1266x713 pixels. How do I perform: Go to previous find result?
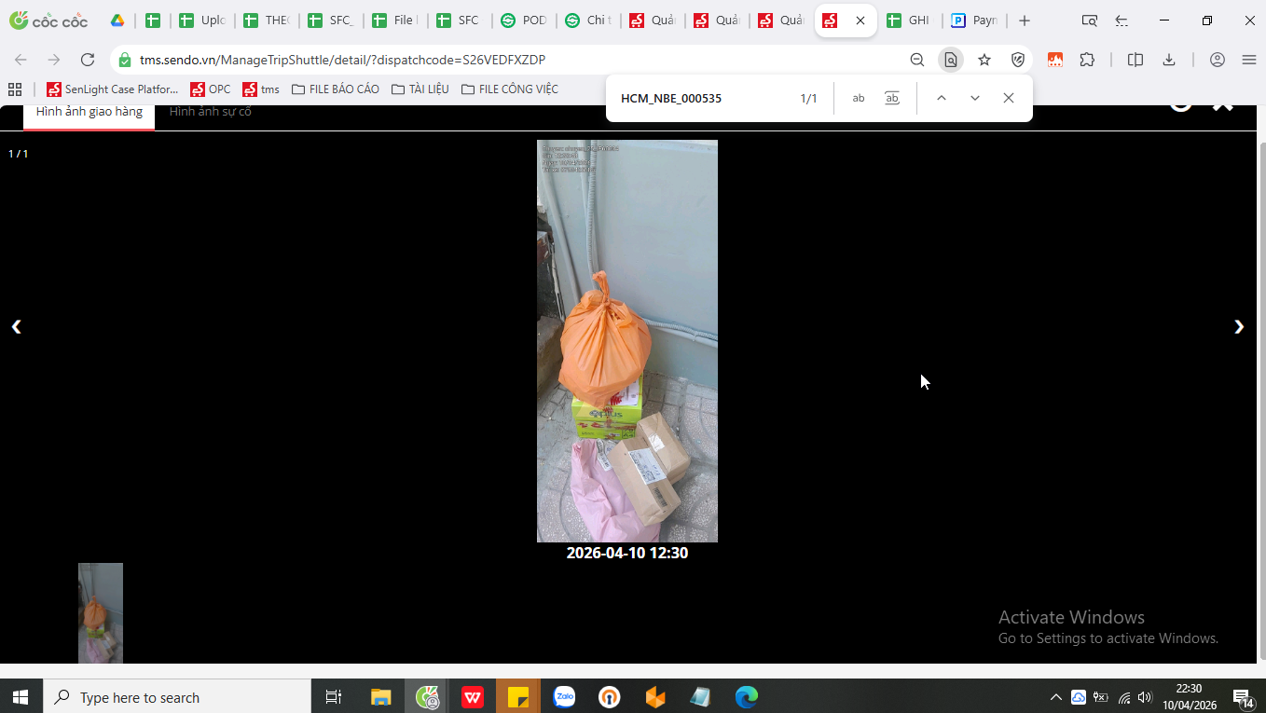click(x=942, y=99)
